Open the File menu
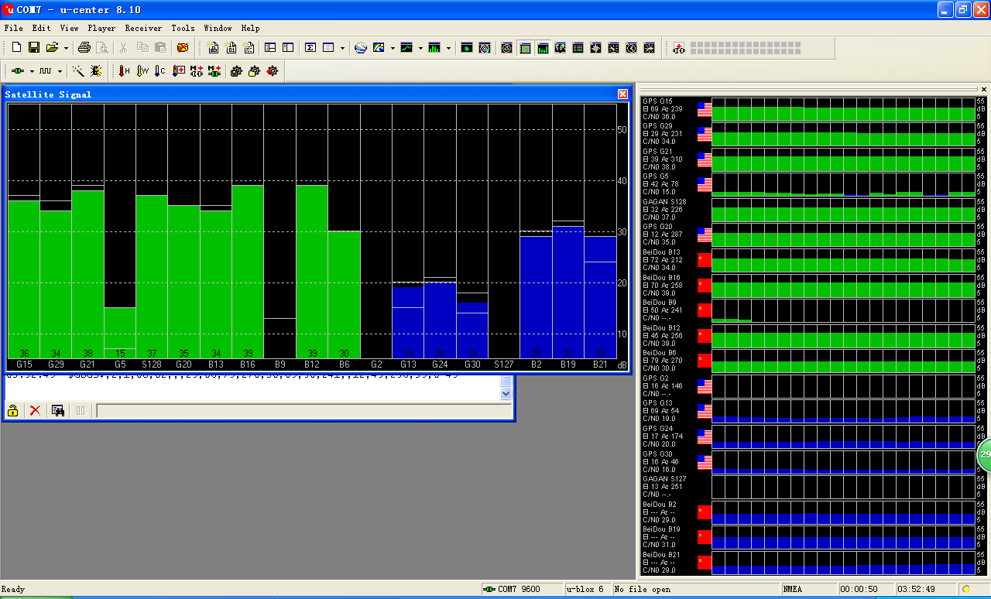The image size is (991, 599). (13, 28)
